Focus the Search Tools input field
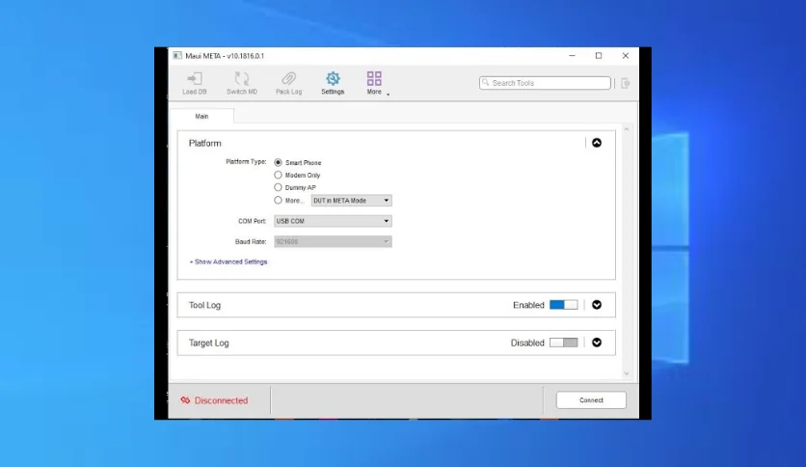806x467 pixels. tap(545, 83)
